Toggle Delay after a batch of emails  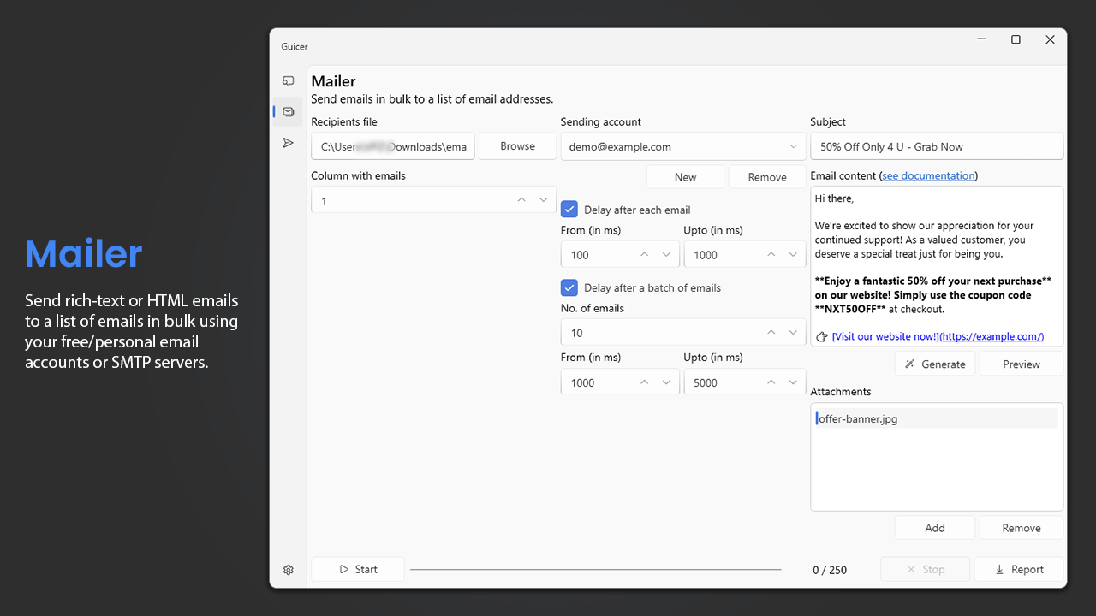569,287
